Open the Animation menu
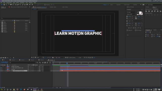The height and width of the screenshot is (91, 162). [x=22, y=3]
